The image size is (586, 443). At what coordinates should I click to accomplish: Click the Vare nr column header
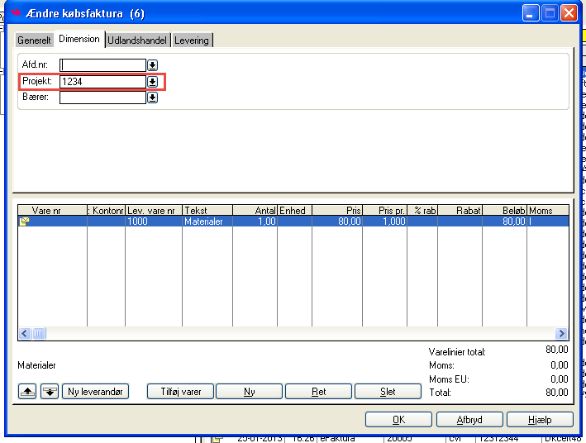pyautogui.click(x=52, y=211)
